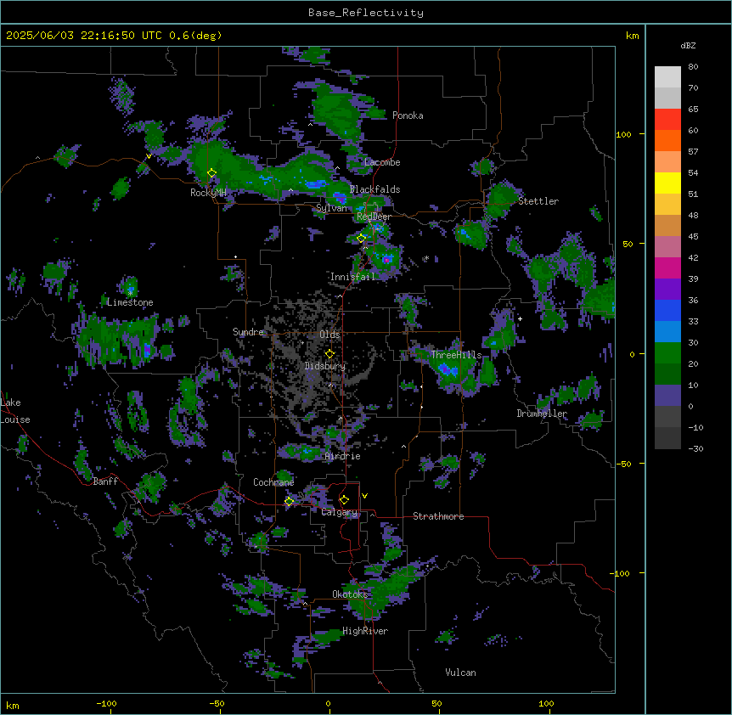Click the Okotoks city label
The image size is (732, 715).
[350, 594]
